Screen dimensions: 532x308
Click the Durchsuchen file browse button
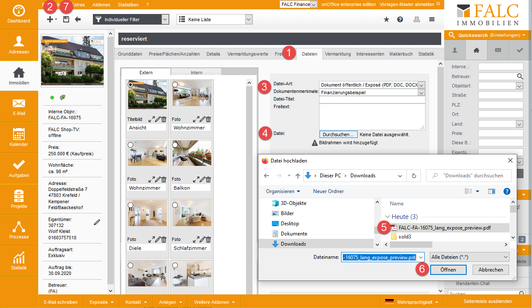point(338,134)
